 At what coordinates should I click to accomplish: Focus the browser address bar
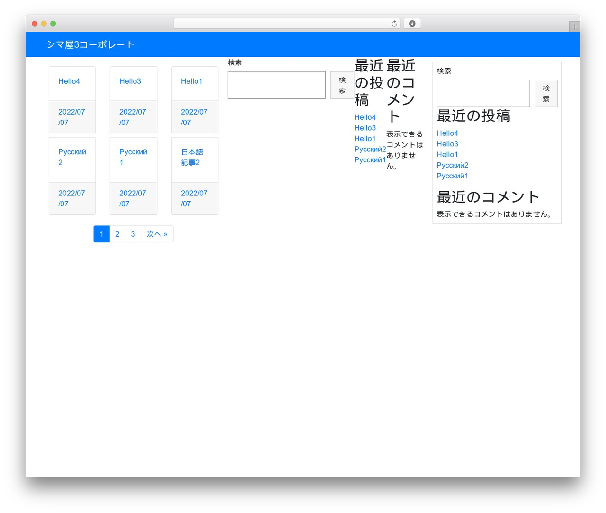click(286, 24)
